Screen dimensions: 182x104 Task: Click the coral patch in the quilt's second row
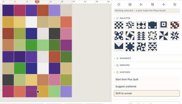click(x=66, y=22)
